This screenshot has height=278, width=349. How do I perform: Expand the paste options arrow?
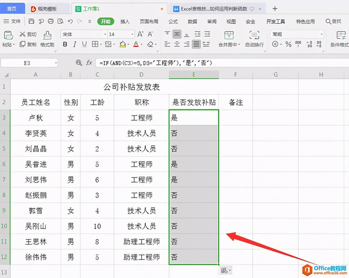[14, 45]
